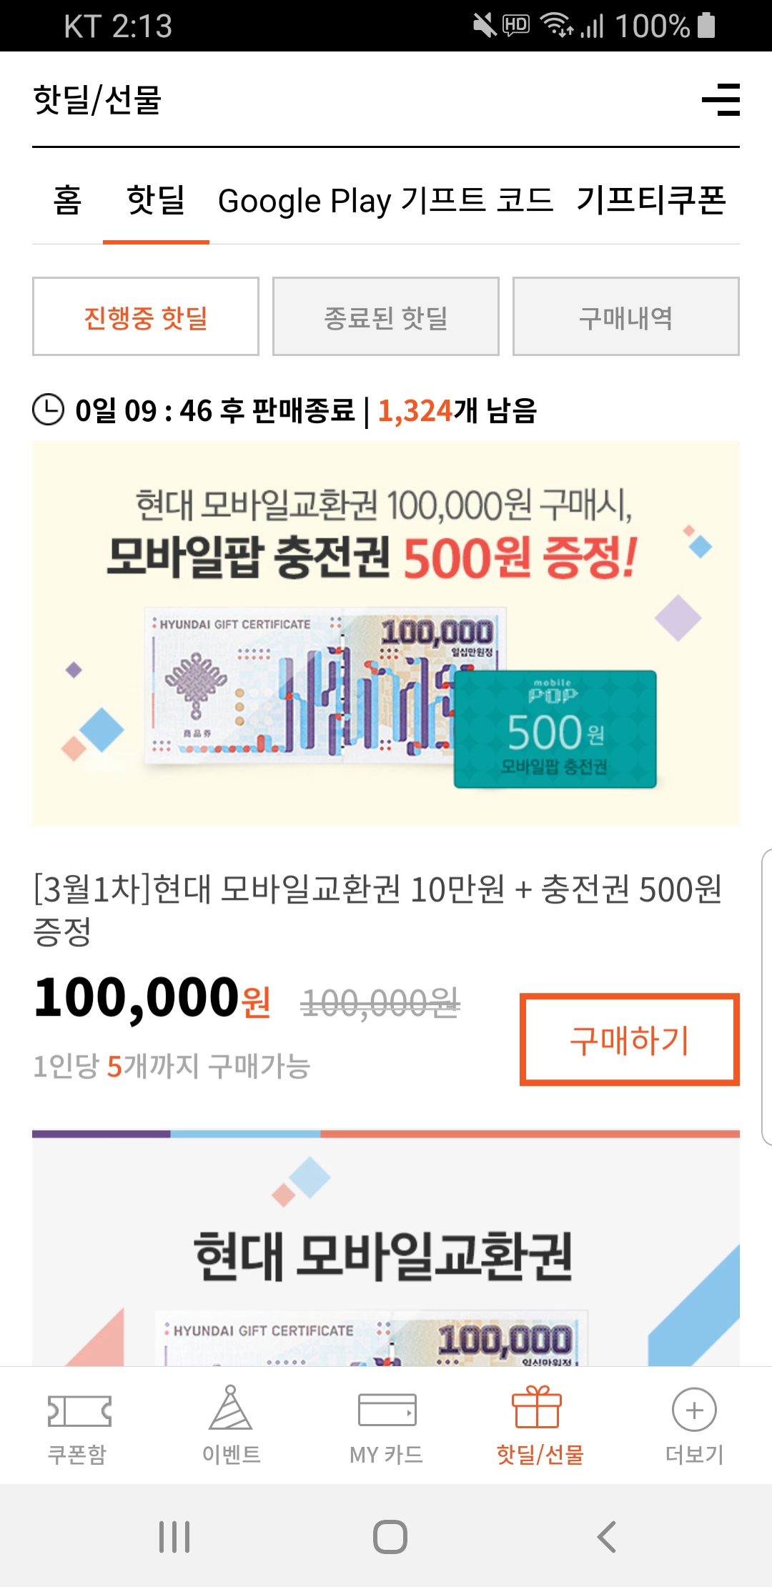This screenshot has height=1587, width=772.
Task: Show 진행중 핫딜 deals
Action: [x=146, y=317]
